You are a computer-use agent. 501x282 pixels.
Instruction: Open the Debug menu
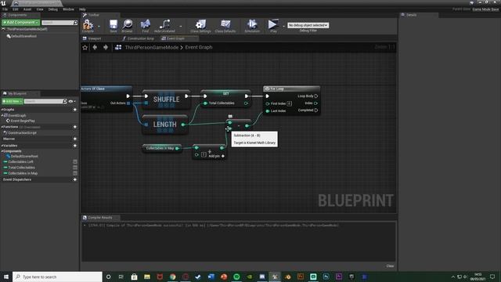click(x=53, y=9)
